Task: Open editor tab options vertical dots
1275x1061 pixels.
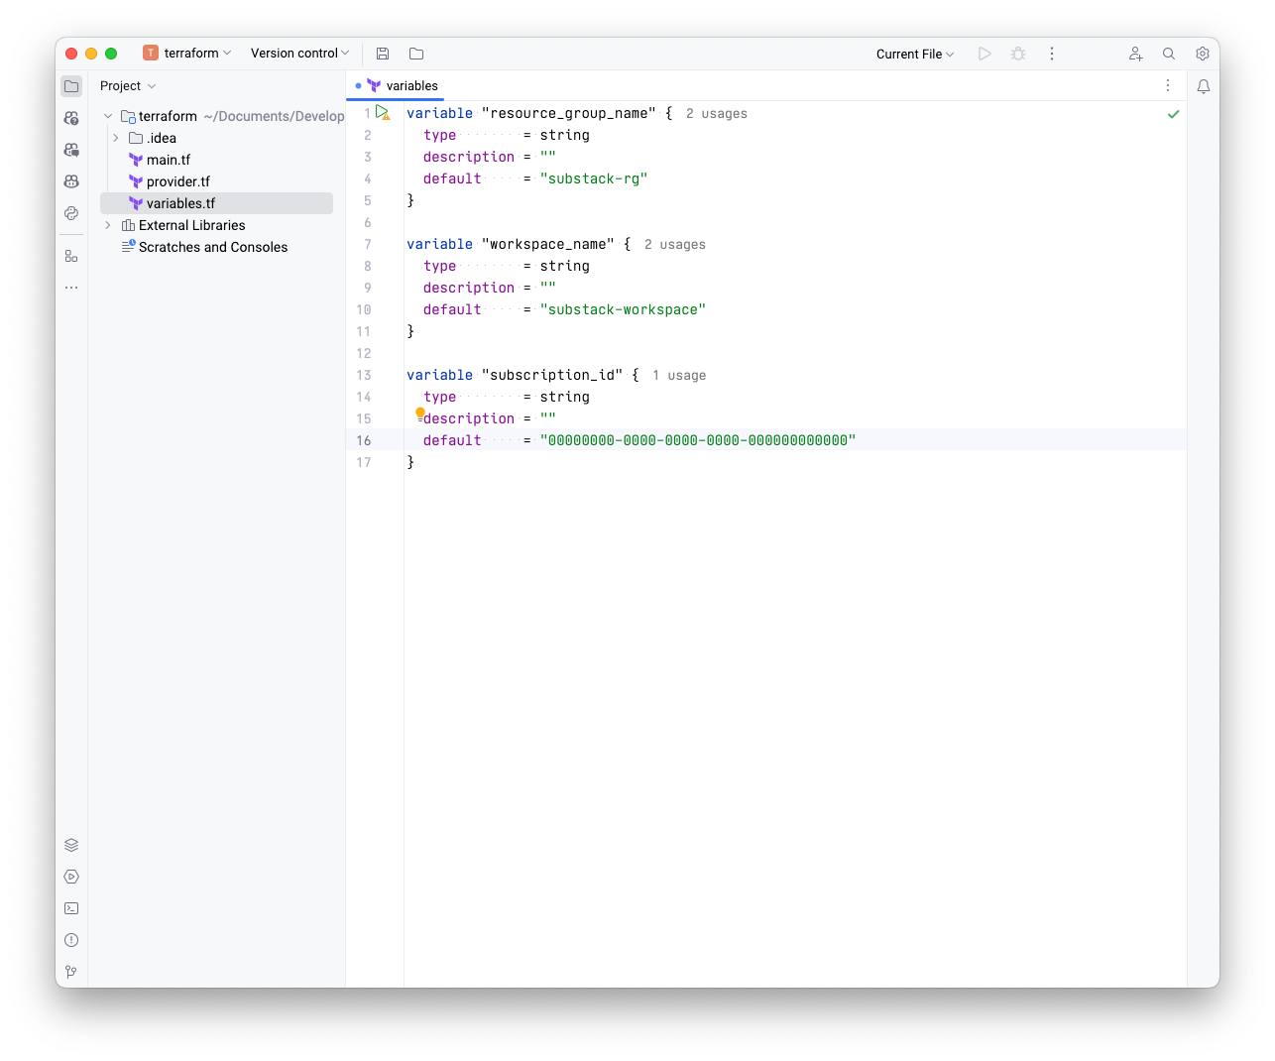Action: click(x=1168, y=85)
